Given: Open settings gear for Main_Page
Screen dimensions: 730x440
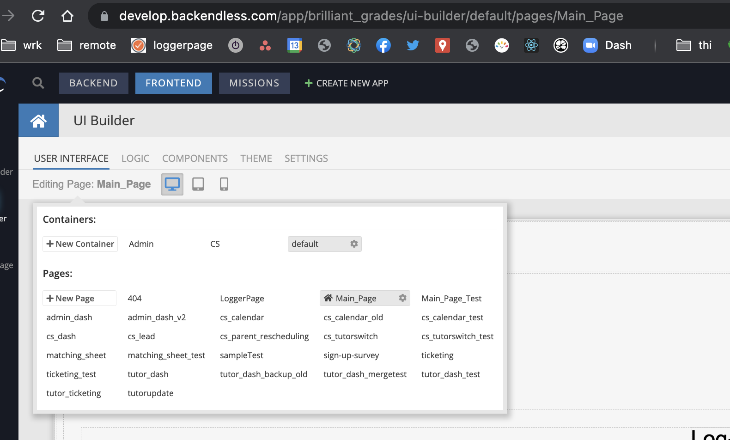Looking at the screenshot, I should point(402,298).
